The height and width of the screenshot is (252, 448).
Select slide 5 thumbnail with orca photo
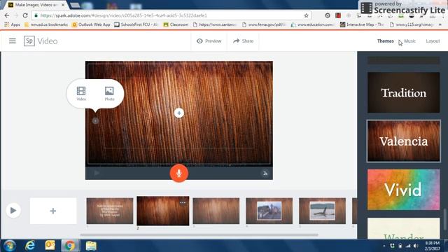tap(322, 211)
